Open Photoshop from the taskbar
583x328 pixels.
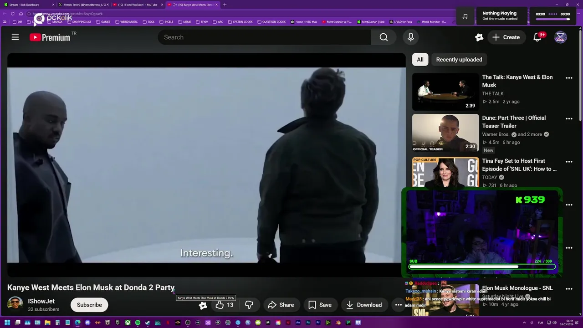308,323
